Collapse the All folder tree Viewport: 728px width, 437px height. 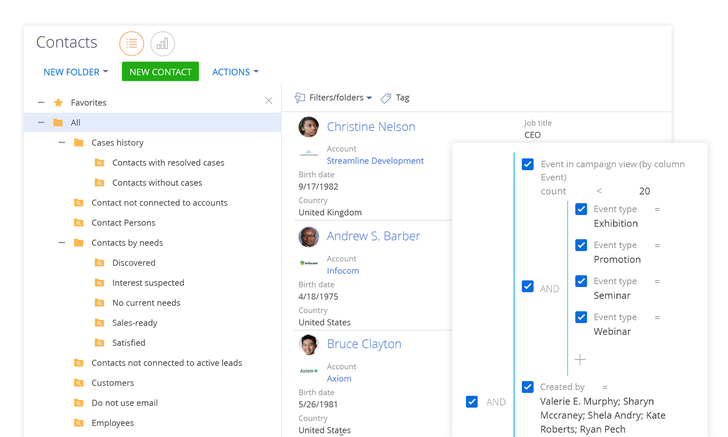click(41, 122)
